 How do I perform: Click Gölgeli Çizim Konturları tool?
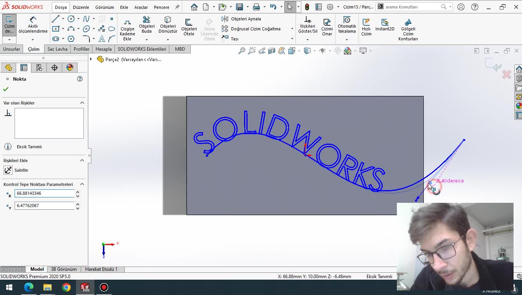click(408, 29)
